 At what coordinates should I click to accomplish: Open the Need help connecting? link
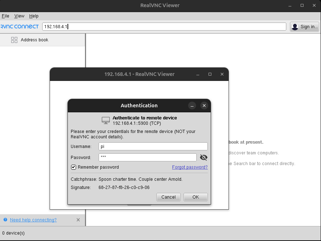[33, 220]
